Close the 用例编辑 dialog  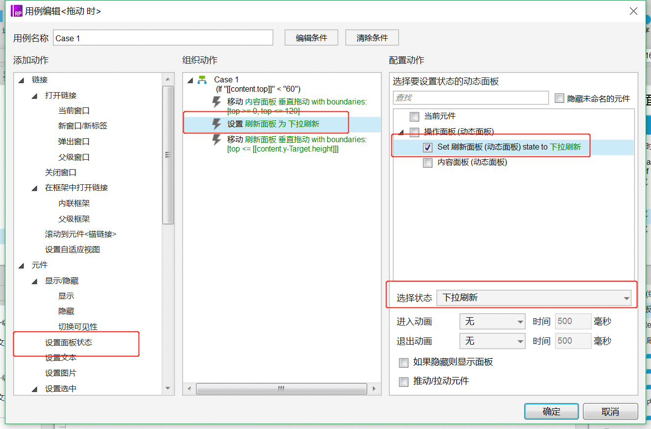[x=634, y=11]
